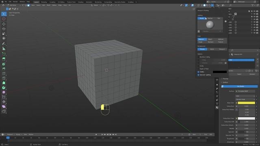The image size is (260, 146).
Task: Select the Measure ruler tool
Action: 4,49
